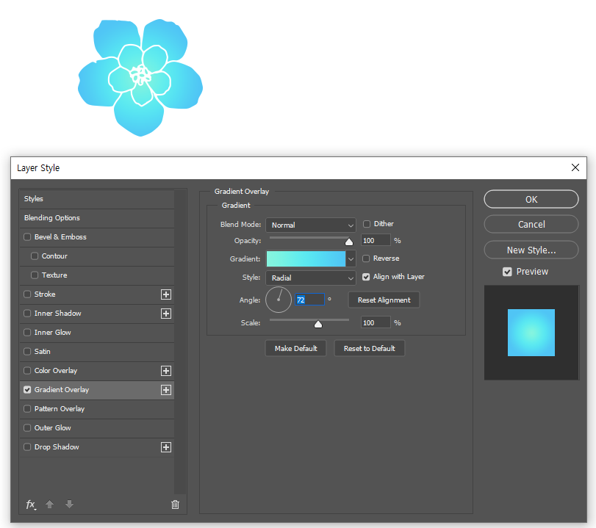Enable the Satin checkbox
This screenshot has height=528, width=596.
tap(27, 351)
